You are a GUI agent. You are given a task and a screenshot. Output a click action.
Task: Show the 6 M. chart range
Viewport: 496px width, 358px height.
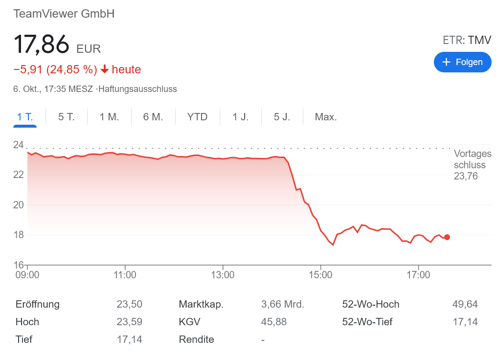(153, 117)
